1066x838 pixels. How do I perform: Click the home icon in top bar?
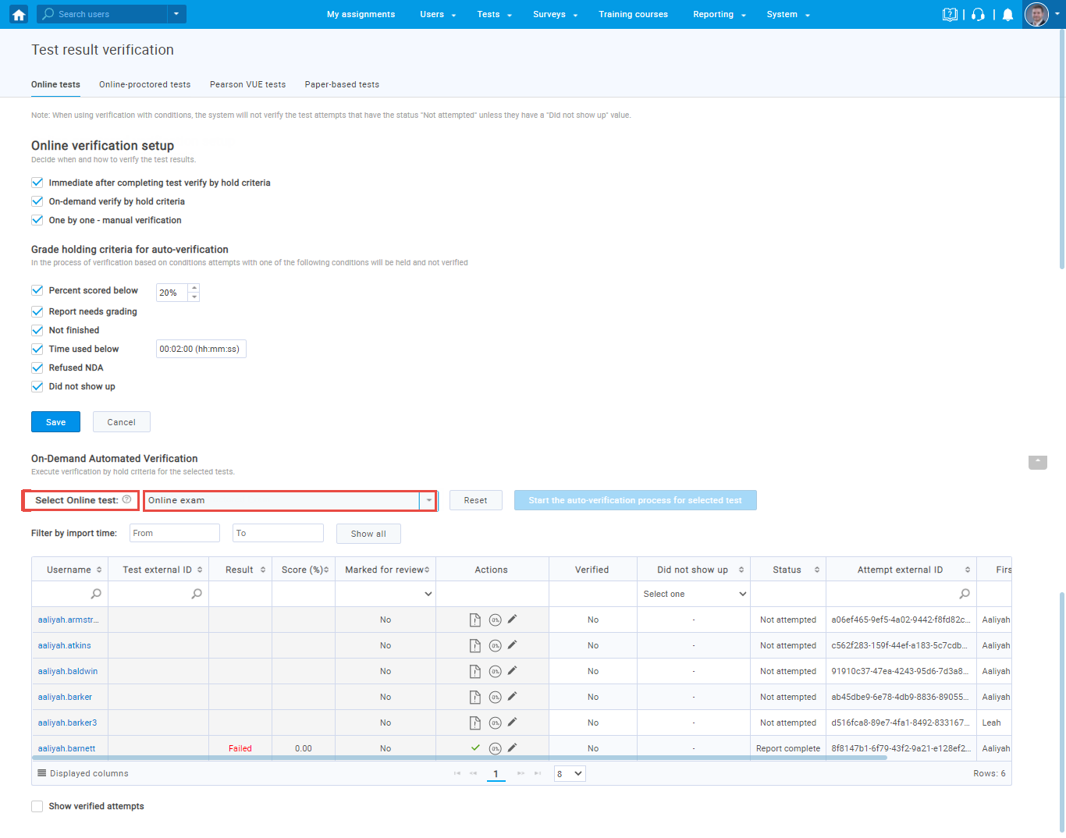click(19, 14)
